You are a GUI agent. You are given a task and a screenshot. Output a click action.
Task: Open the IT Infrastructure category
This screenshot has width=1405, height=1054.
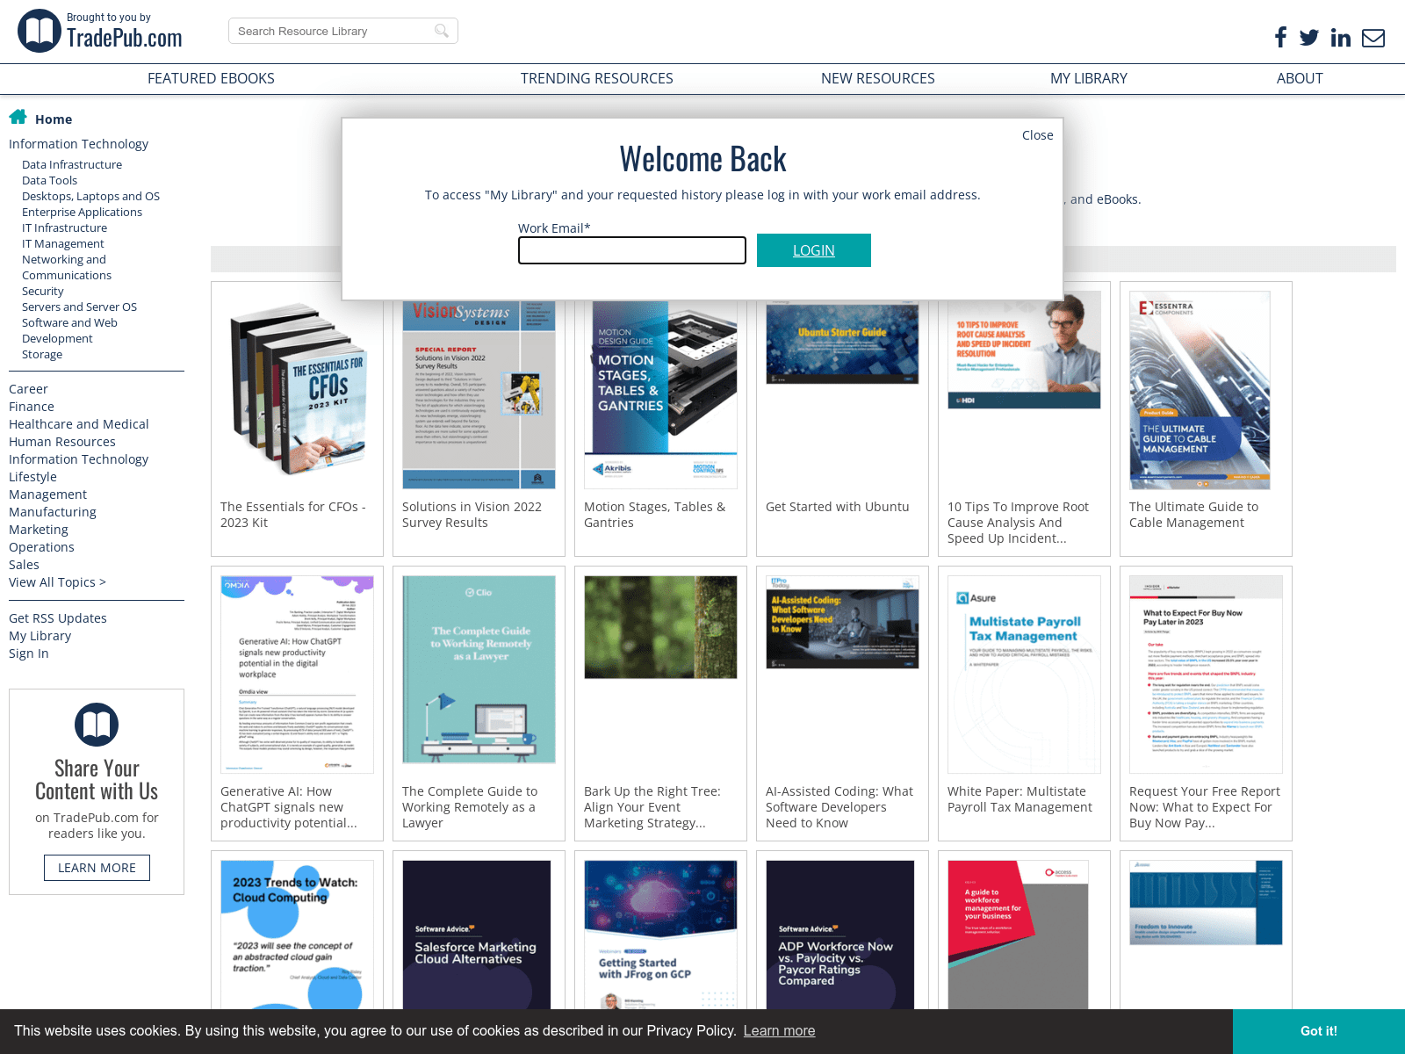point(64,227)
